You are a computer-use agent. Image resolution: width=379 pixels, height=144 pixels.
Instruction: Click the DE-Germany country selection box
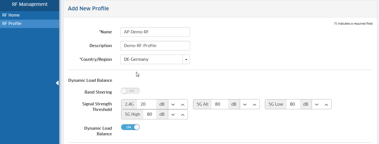click(x=152, y=59)
